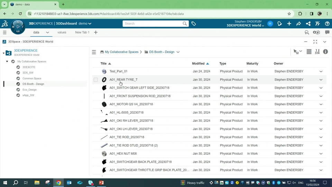The width and height of the screenshot is (332, 187).
Task: Toggle the dashboard hamburger menu
Action: point(4,33)
